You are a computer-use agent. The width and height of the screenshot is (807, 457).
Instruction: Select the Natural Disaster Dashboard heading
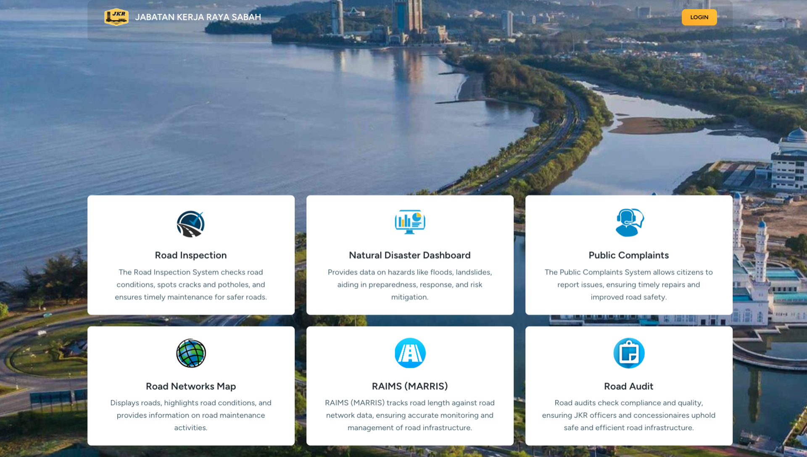[409, 255]
